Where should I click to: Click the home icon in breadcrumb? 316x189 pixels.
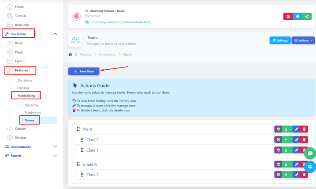coord(70,54)
